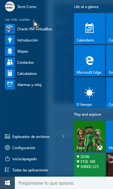Click the Inicio/apagado power icon
Viewport: 113px width, 189px height.
click(7, 159)
